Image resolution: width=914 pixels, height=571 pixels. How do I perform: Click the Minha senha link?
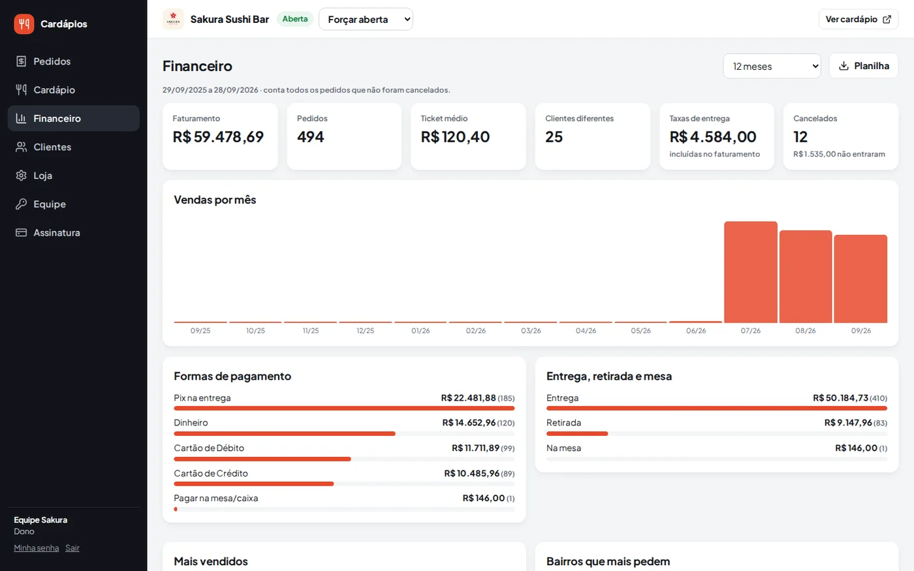[37, 548]
